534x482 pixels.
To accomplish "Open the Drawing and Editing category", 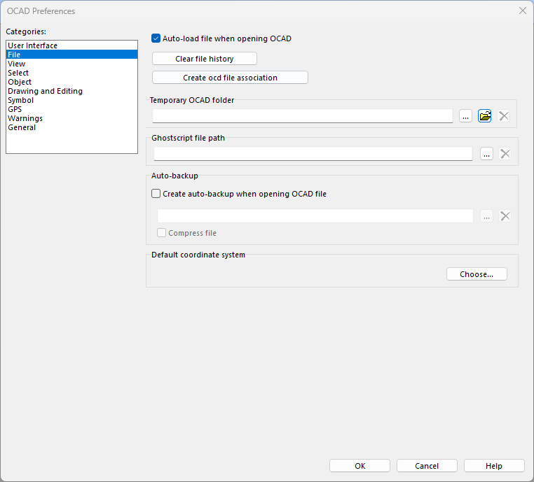I will click(x=72, y=91).
